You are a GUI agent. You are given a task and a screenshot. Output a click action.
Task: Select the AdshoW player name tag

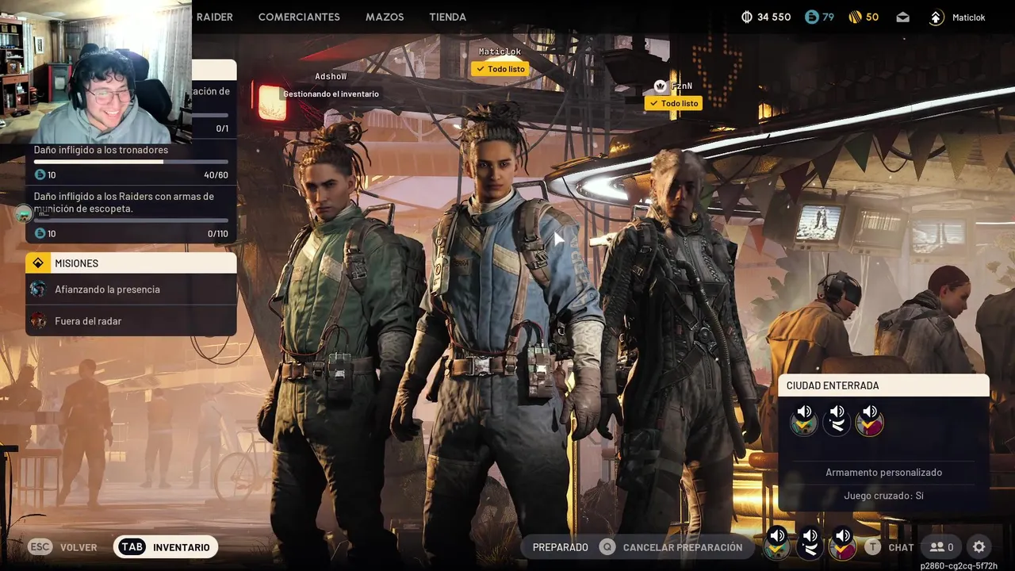pos(331,76)
